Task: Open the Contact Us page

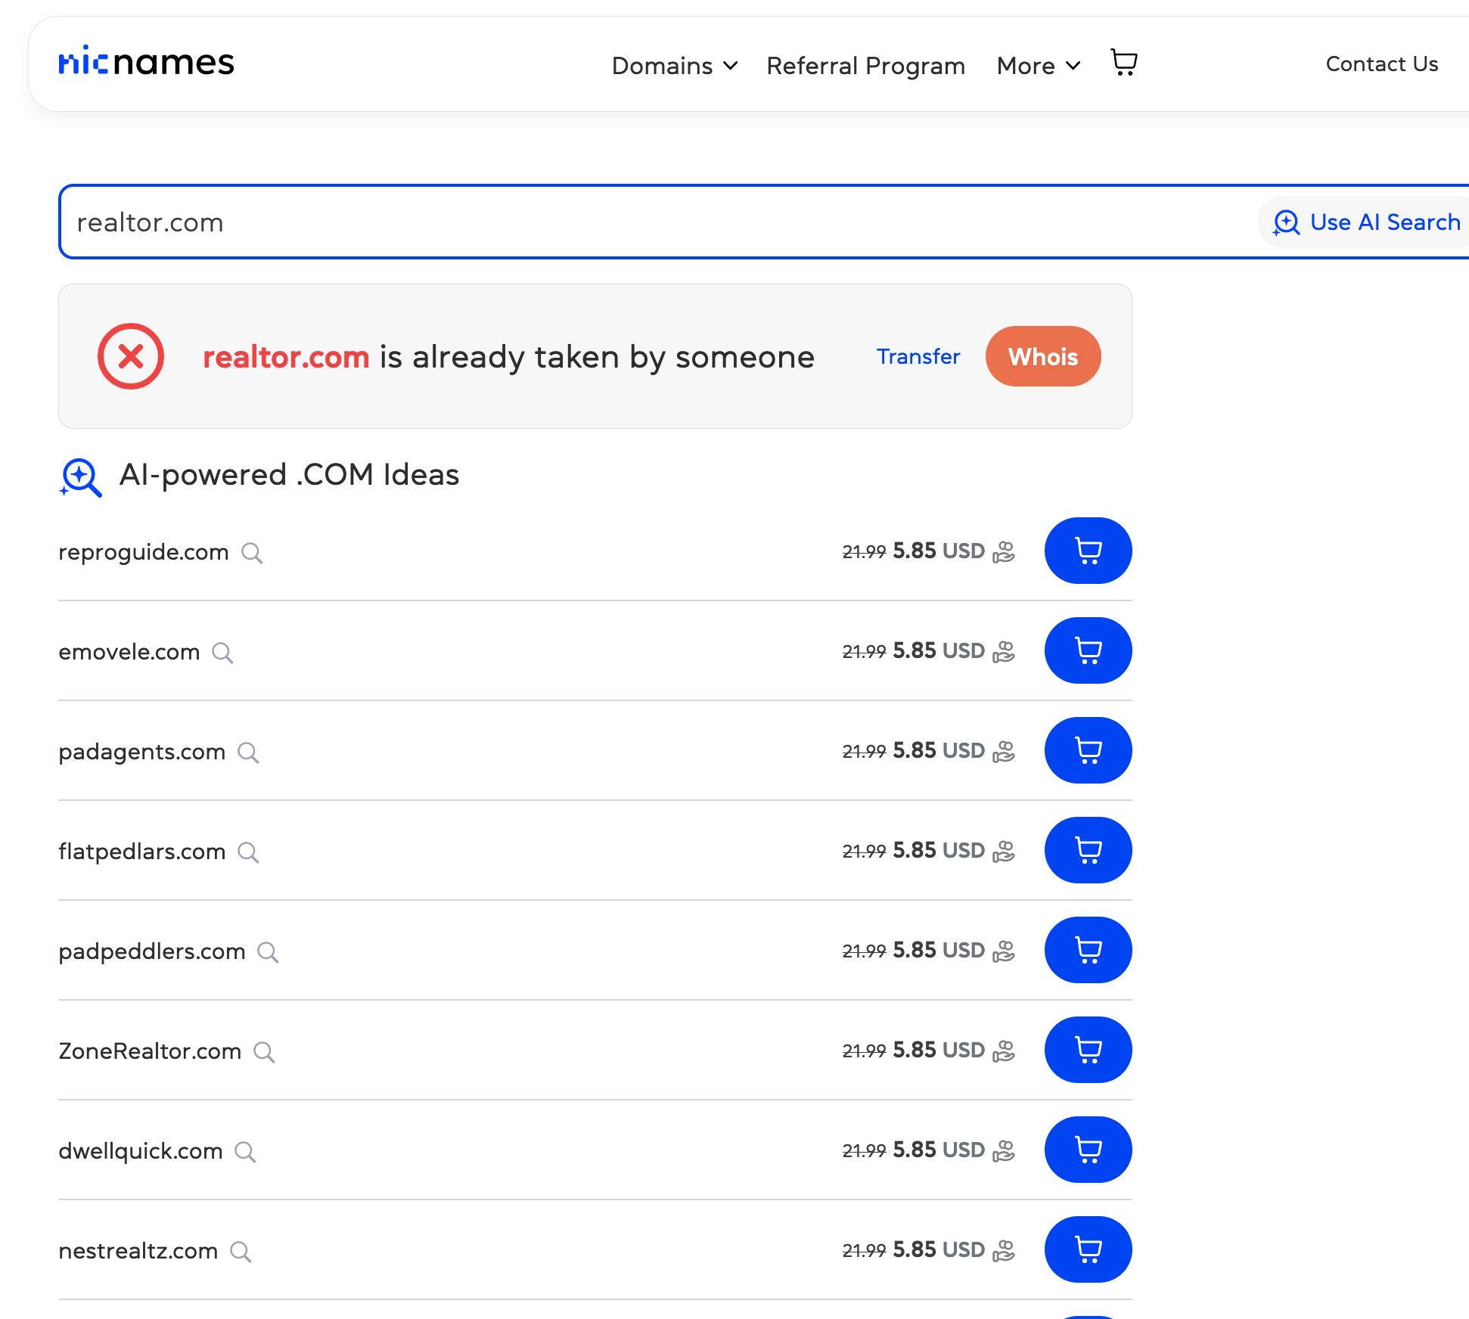Action: point(1382,64)
